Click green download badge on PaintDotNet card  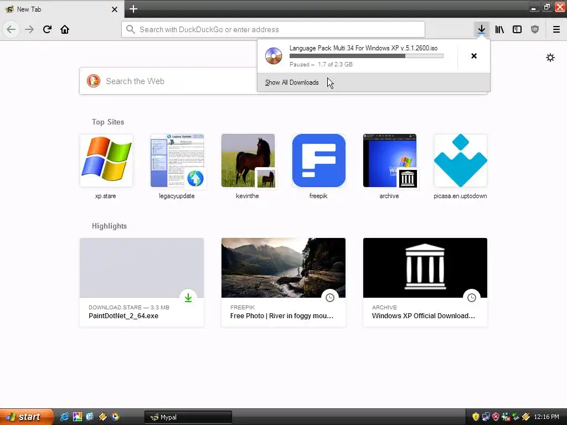(188, 298)
